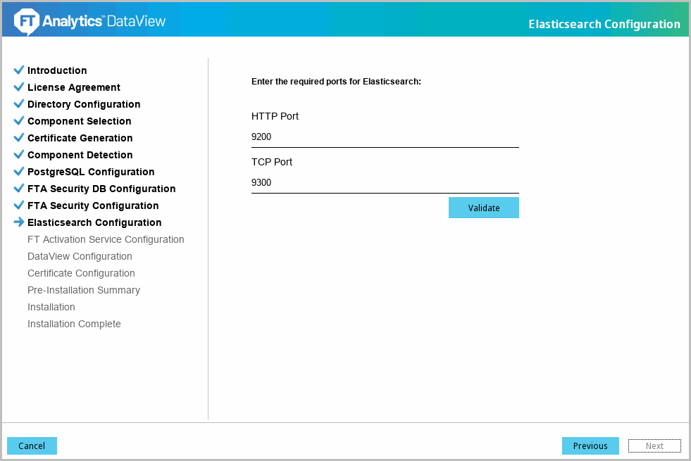This screenshot has width=691, height=461.
Task: Select the Component Detection step
Action: [80, 155]
